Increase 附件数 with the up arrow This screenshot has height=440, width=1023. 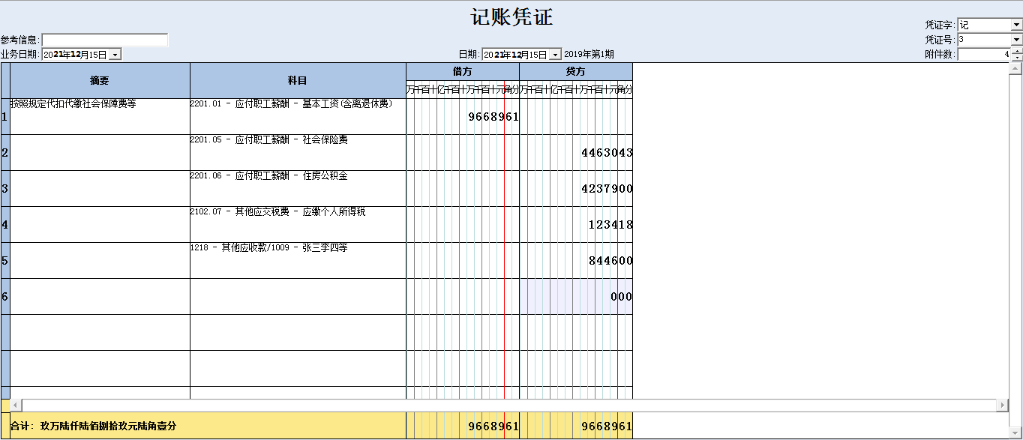1017,51
